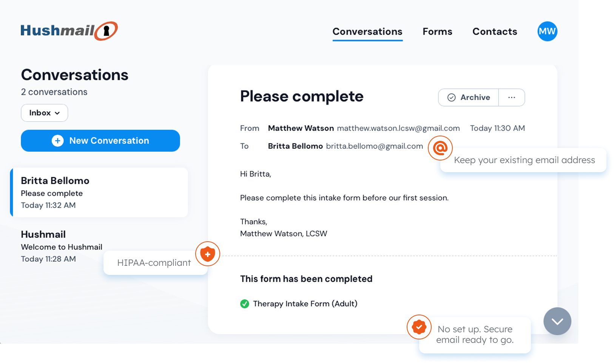Click the "Please complete" subject heading

coord(302,97)
